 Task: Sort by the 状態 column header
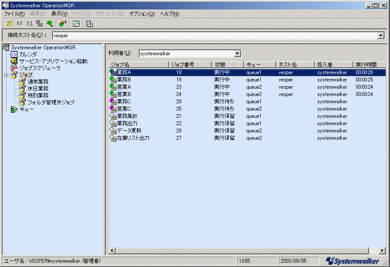[228, 65]
